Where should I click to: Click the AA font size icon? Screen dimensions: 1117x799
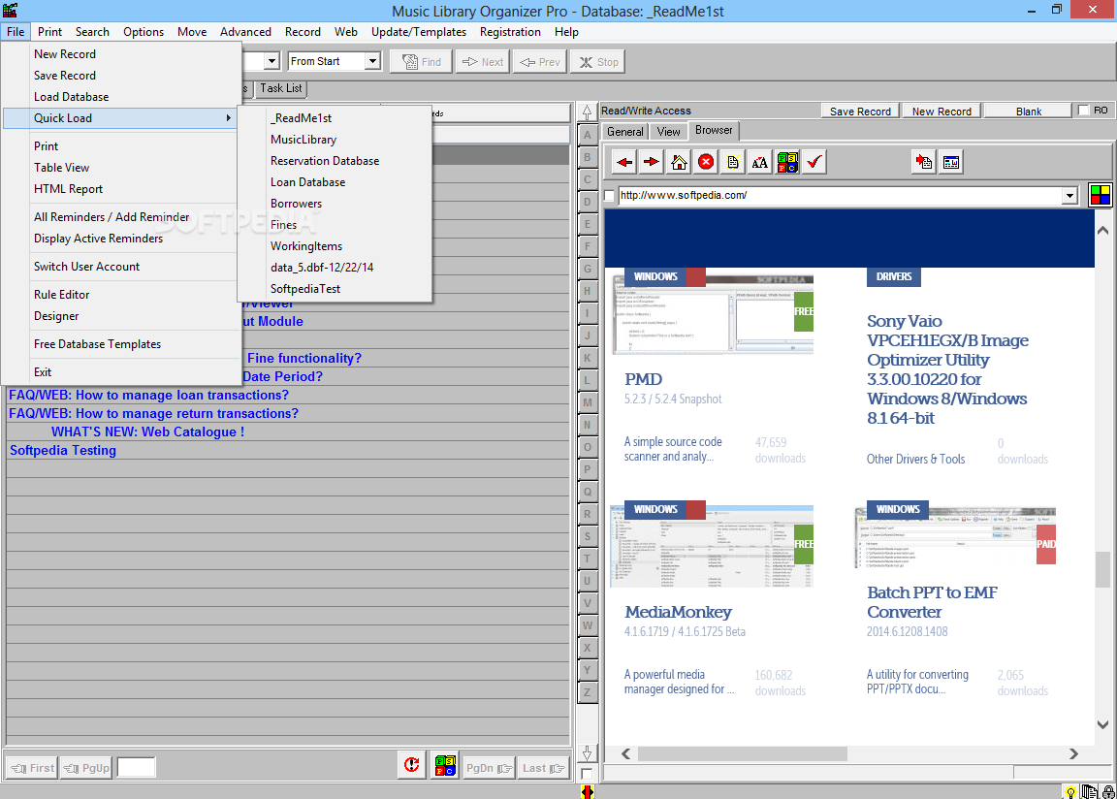tap(760, 162)
